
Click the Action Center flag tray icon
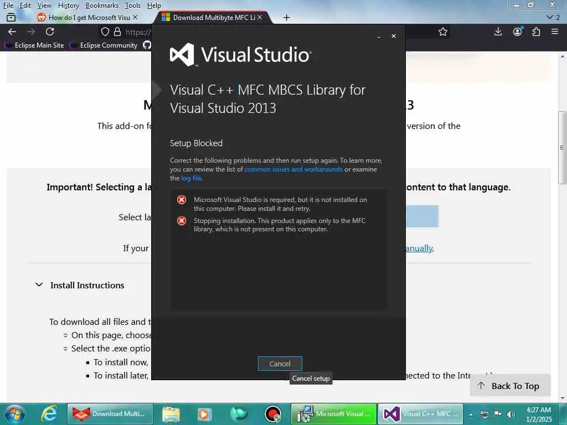[x=498, y=414]
